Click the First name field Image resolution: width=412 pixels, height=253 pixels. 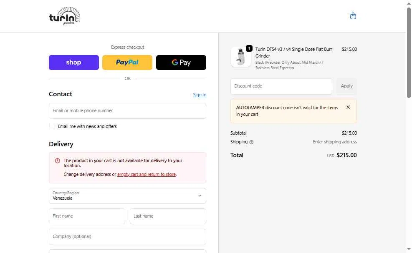[x=87, y=216]
